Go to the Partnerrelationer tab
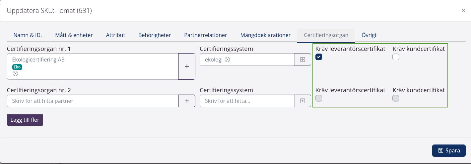The image size is (471, 164). coord(206,35)
